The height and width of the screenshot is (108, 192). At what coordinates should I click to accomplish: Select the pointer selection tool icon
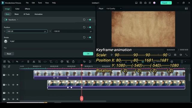point(9,61)
